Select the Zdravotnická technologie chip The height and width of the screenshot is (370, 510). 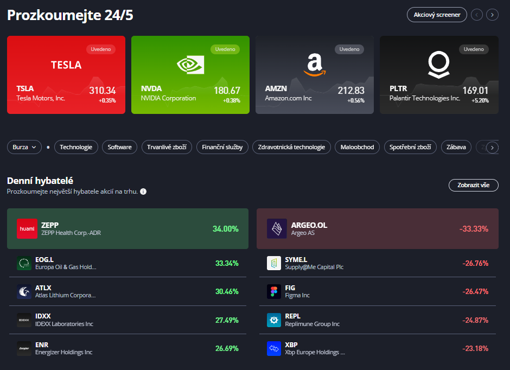point(291,147)
